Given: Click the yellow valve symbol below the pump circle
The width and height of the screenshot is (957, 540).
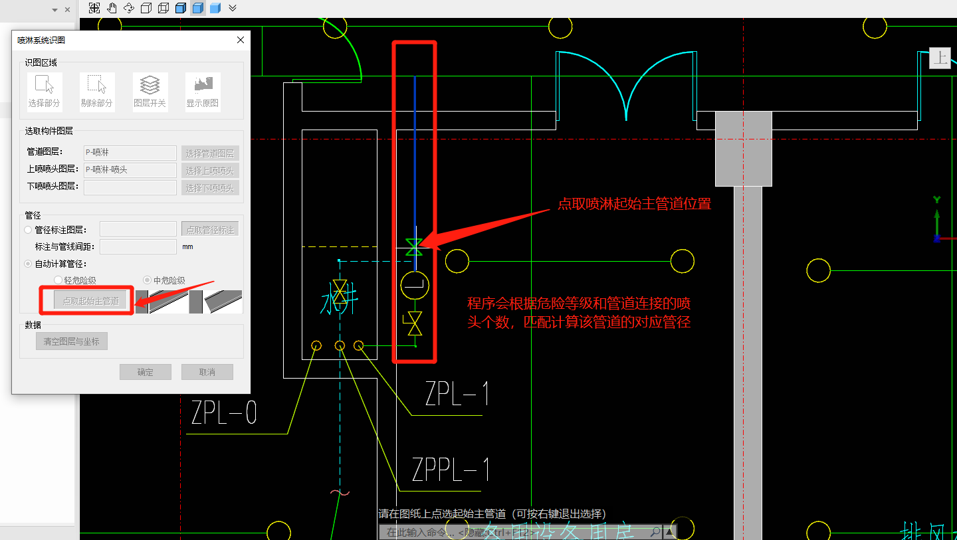Looking at the screenshot, I should pos(414,323).
